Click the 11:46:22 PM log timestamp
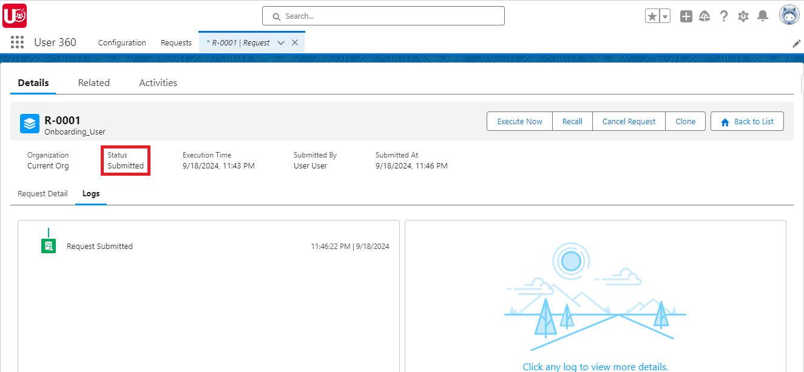 (350, 247)
